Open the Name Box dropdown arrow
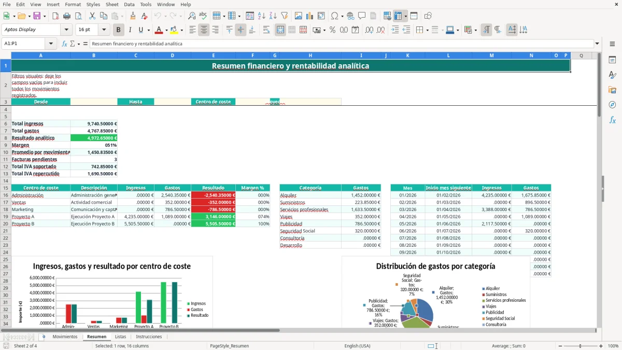The height and width of the screenshot is (350, 622). [51, 44]
